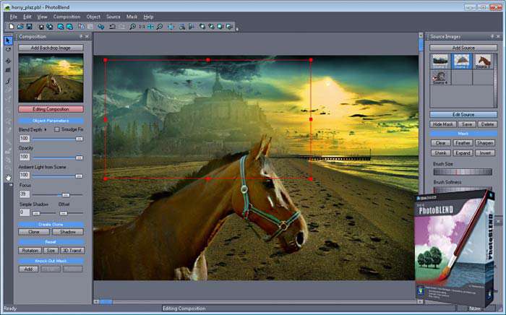Click the Clone button
This screenshot has height=315, width=506.
click(x=34, y=232)
